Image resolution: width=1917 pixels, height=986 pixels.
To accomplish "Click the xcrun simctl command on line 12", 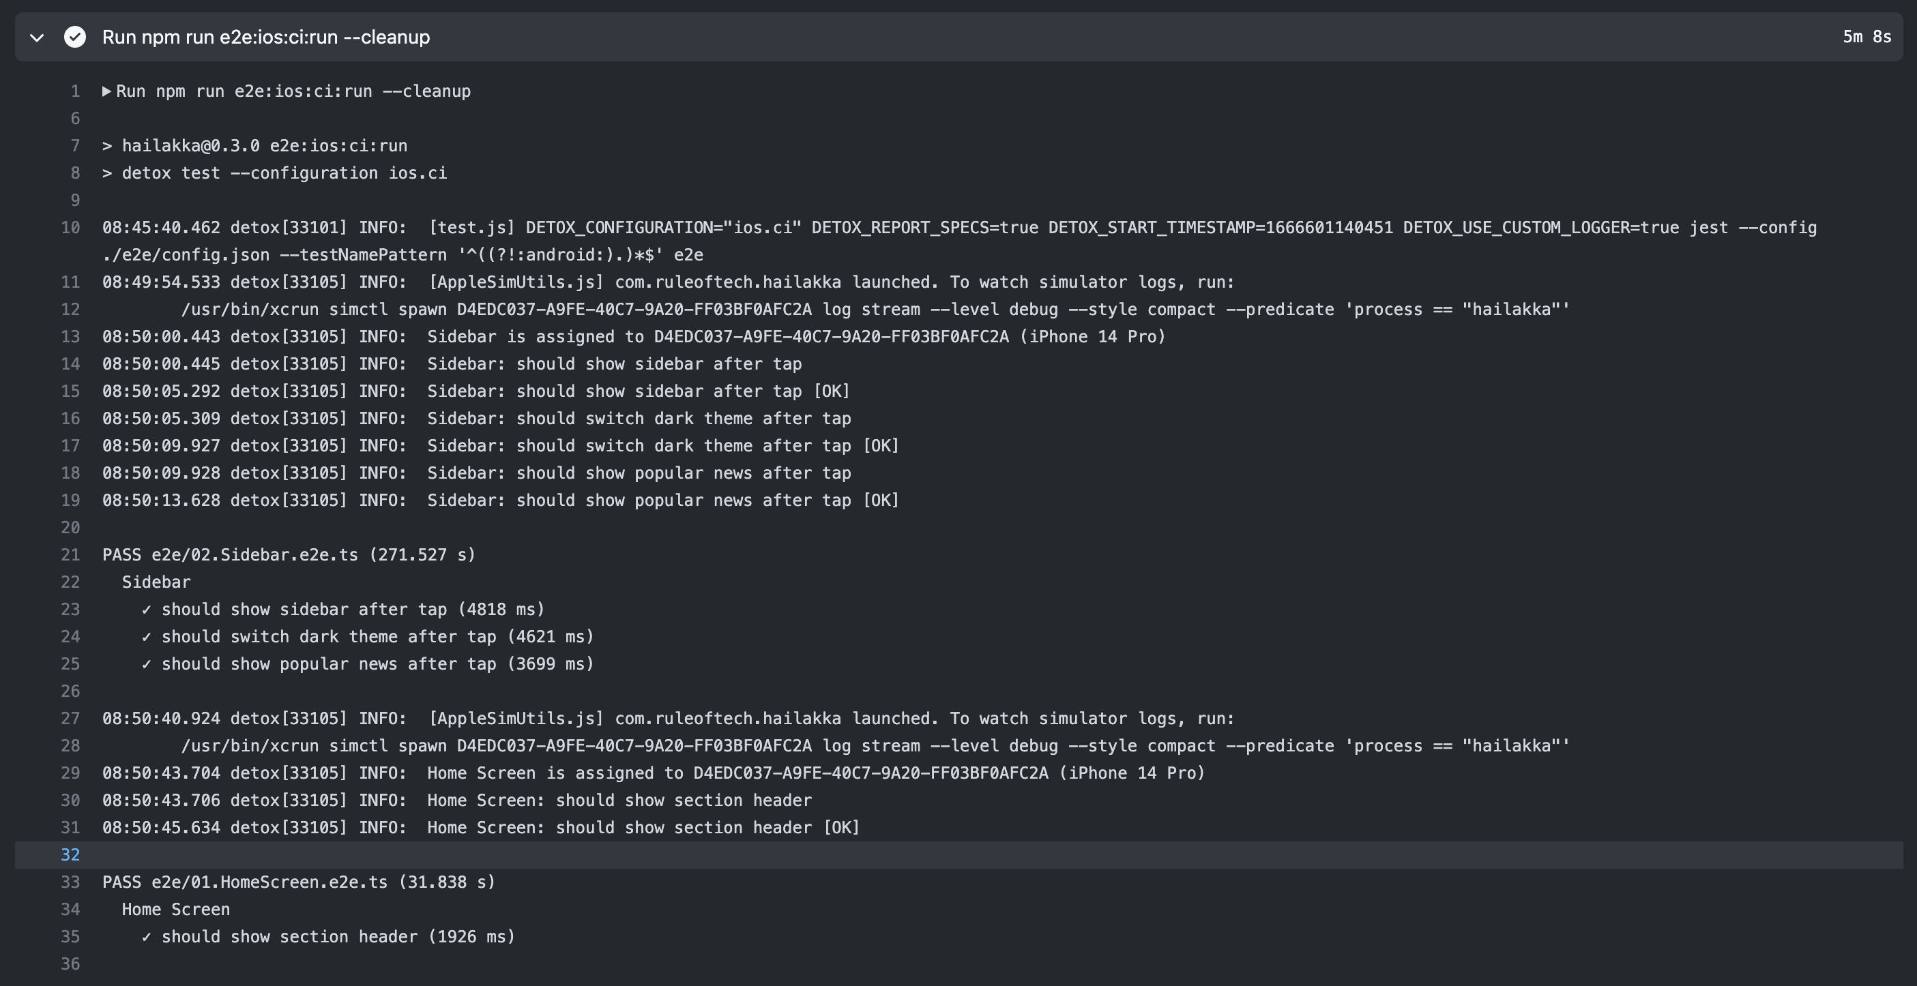I will [875, 310].
